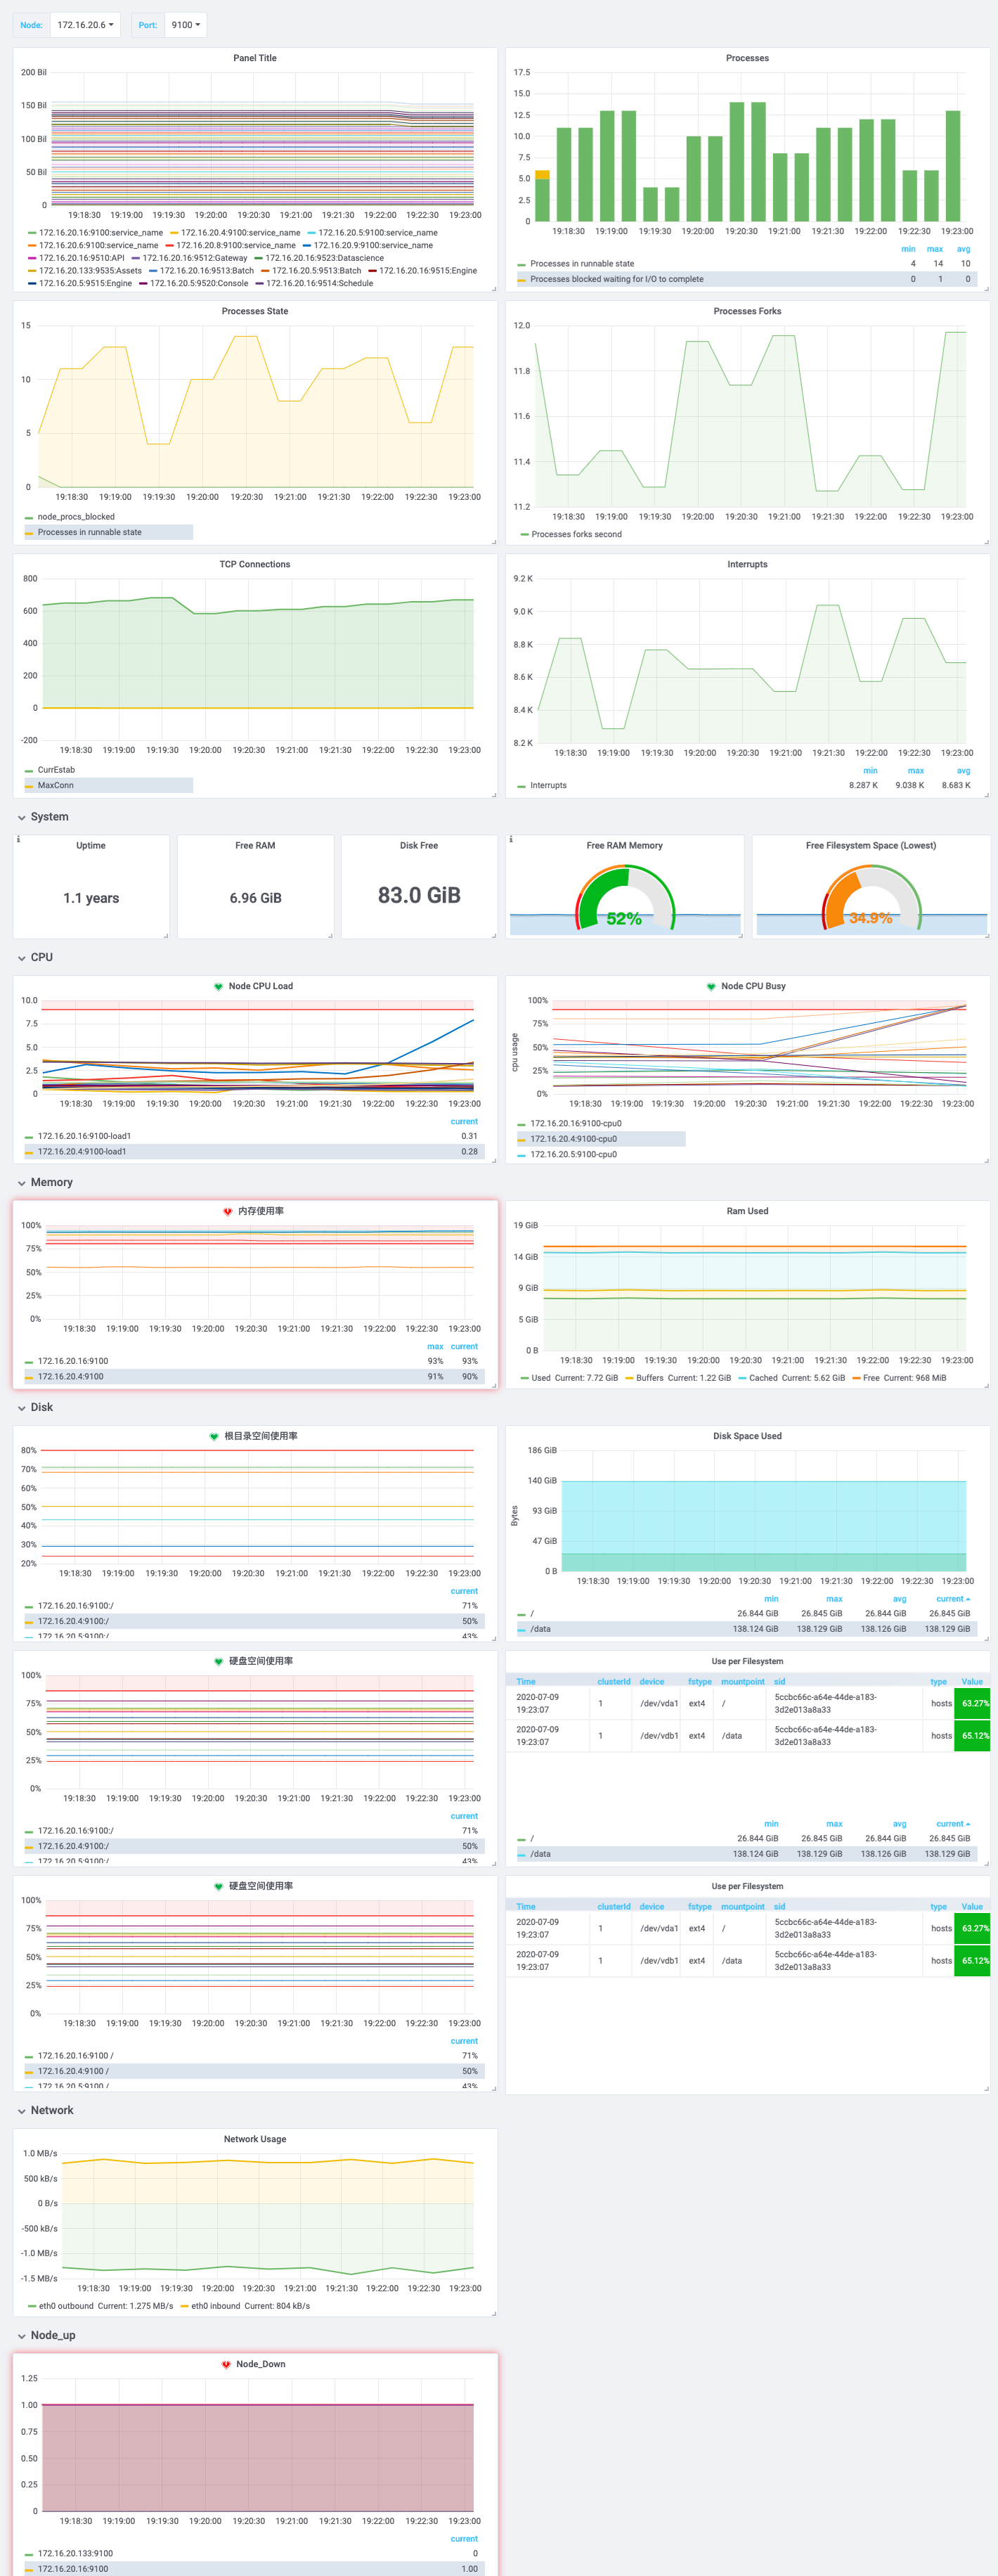The height and width of the screenshot is (2576, 998).
Task: Click the yellow MaxConn legend color swatch
Action: pos(29,786)
